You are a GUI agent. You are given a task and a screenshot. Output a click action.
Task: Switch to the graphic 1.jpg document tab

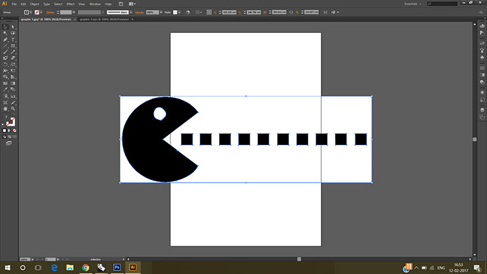[x=46, y=19]
